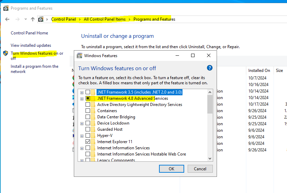Click the Control Panel breadcrumb
This screenshot has width=287, height=193.
63,19
